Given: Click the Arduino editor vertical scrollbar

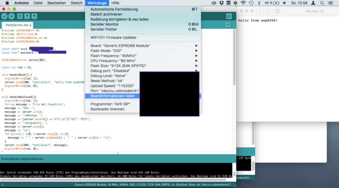Looking at the screenshot, I should pos(234,57).
